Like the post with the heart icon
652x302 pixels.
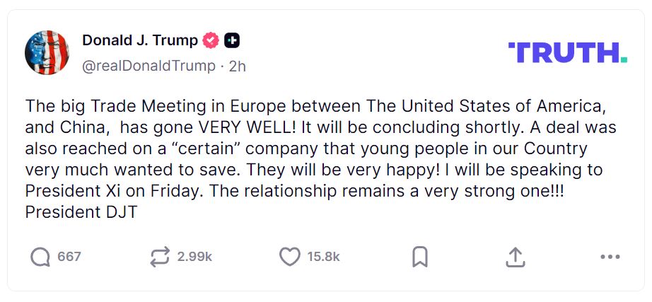[x=289, y=257]
